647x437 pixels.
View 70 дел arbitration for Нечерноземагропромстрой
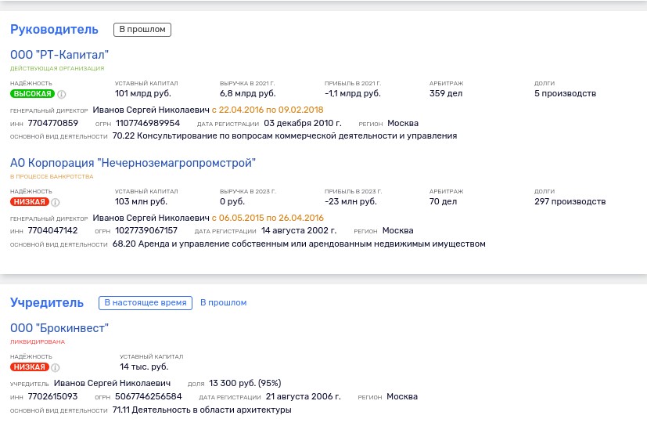point(444,202)
